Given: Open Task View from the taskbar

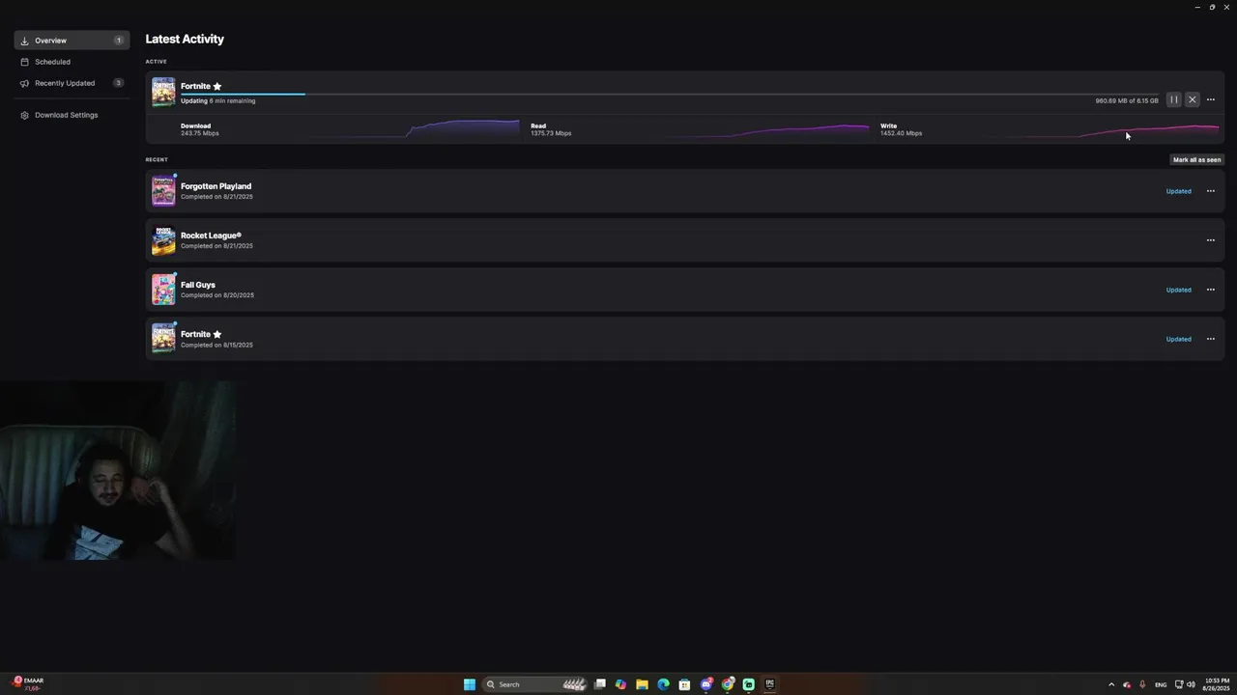Looking at the screenshot, I should pos(599,684).
